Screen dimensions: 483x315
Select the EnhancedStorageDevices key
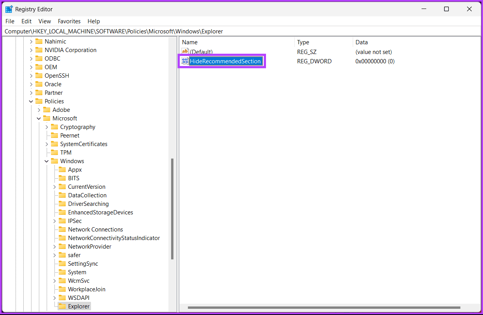(100, 212)
